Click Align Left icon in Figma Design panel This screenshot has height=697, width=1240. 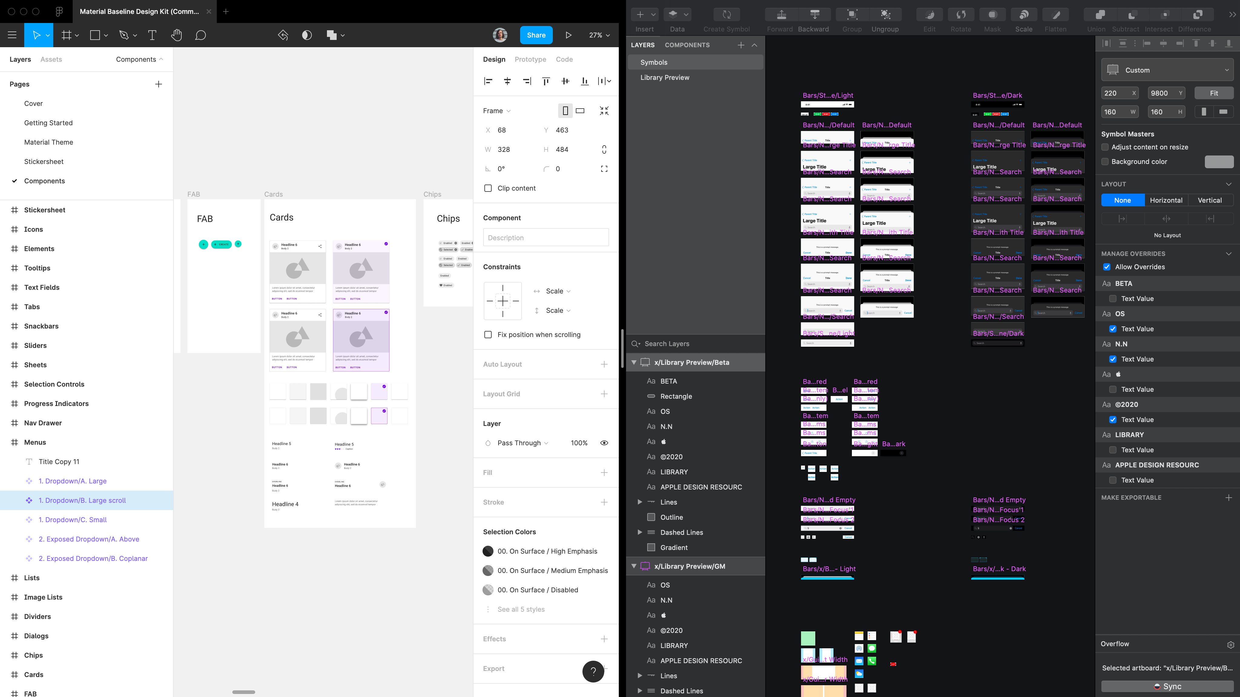pyautogui.click(x=488, y=81)
